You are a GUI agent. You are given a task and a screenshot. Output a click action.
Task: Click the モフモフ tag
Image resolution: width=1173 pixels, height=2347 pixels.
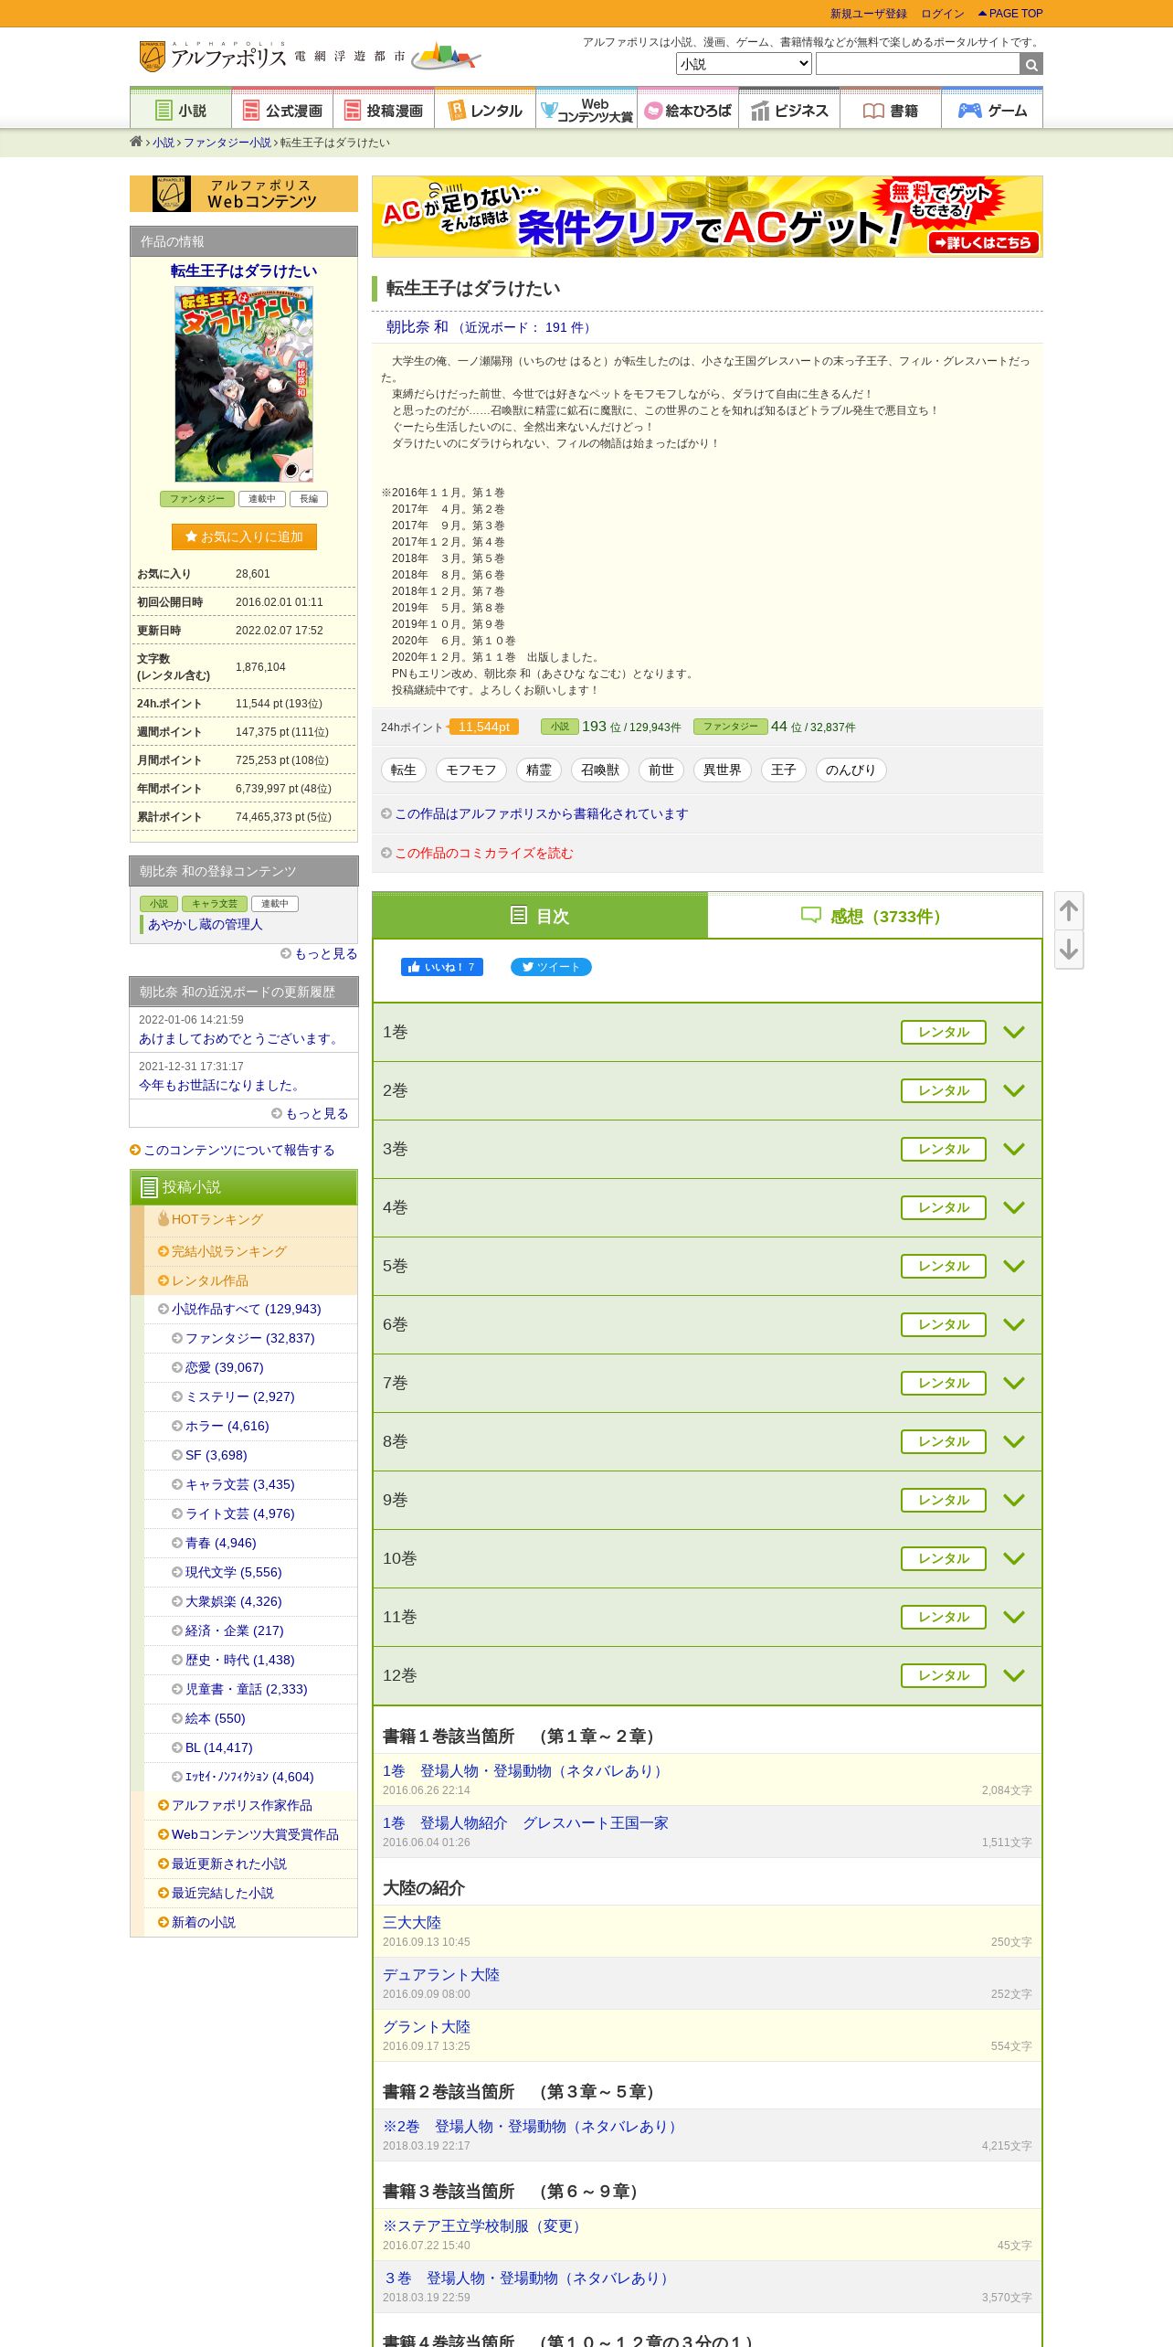click(471, 770)
